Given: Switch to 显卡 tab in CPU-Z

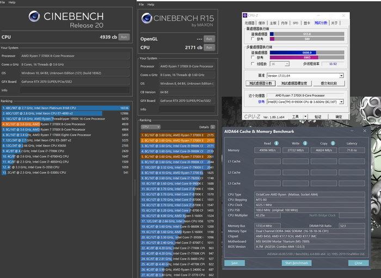Looking at the screenshot, I should point(307,23).
